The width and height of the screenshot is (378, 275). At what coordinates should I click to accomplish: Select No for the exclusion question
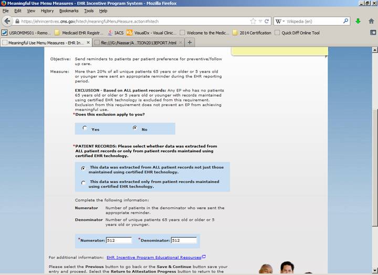(135, 128)
